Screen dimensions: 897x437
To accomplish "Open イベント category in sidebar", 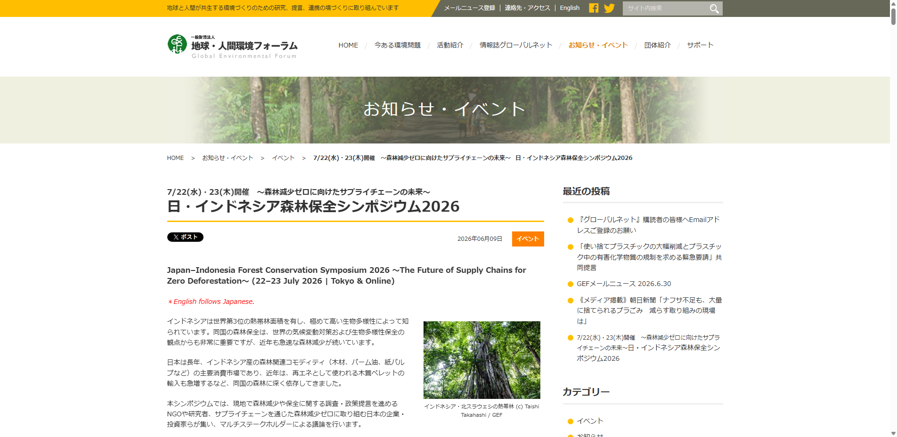I will (x=590, y=421).
